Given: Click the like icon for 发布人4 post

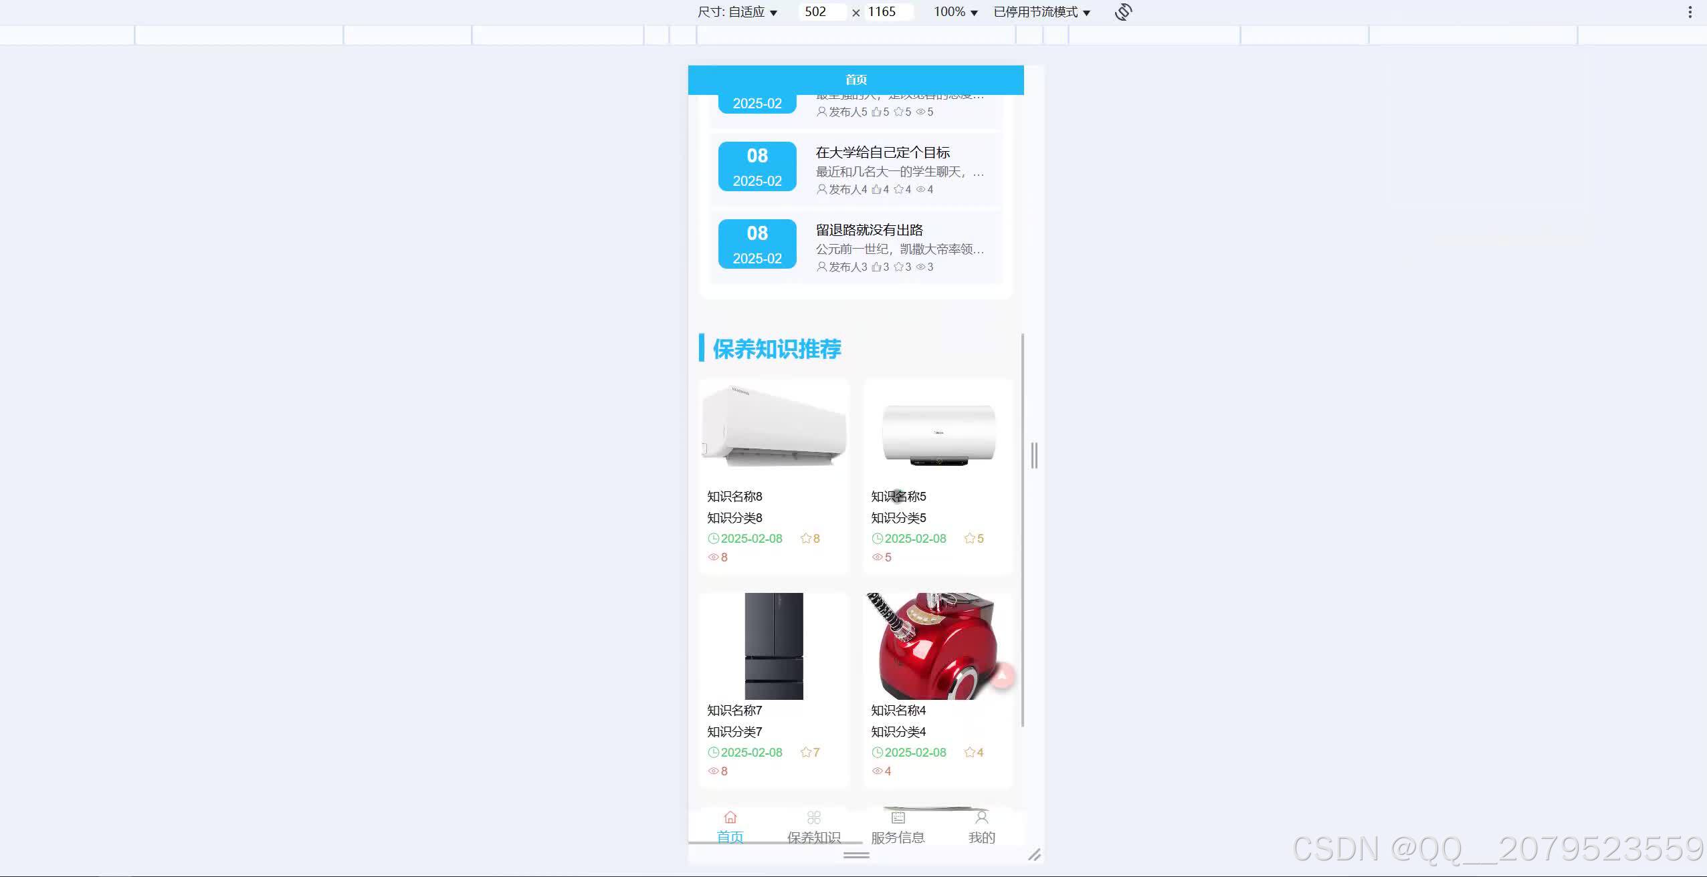Looking at the screenshot, I should [x=876, y=189].
